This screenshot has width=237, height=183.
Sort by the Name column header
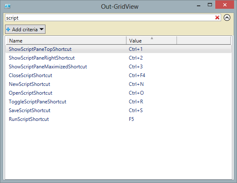66,40
